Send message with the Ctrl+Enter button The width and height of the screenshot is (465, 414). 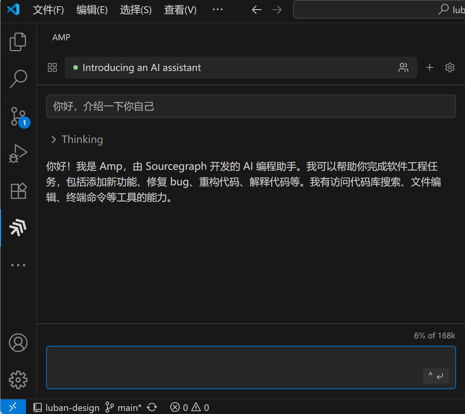pyautogui.click(x=436, y=376)
